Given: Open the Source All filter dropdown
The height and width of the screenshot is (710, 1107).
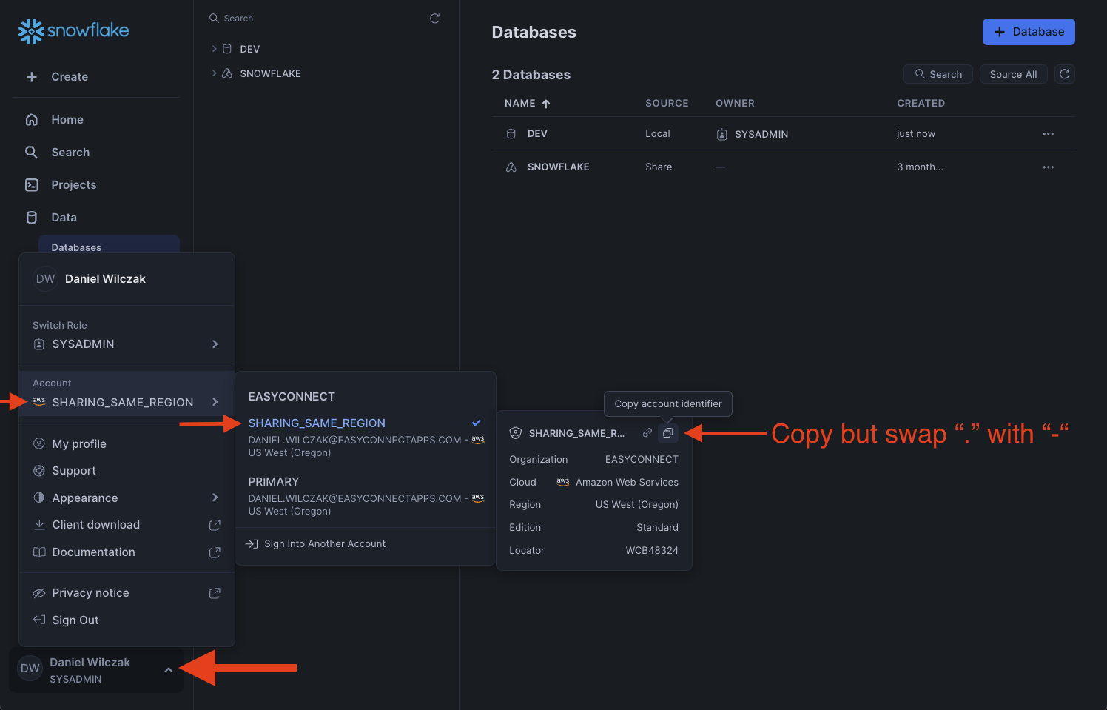Looking at the screenshot, I should [x=1013, y=74].
